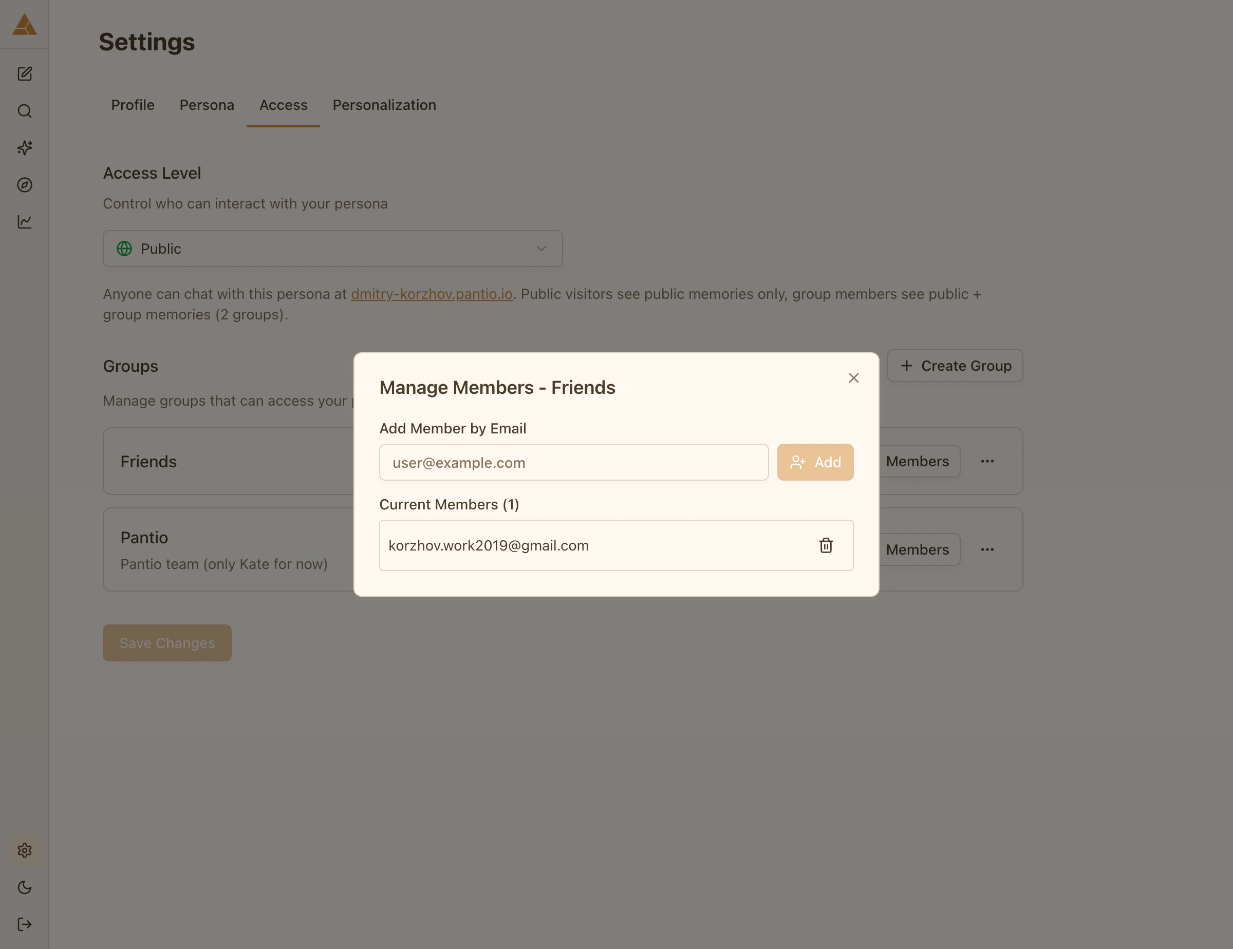The width and height of the screenshot is (1233, 949).
Task: Switch to the Profile tab
Action: click(x=133, y=105)
